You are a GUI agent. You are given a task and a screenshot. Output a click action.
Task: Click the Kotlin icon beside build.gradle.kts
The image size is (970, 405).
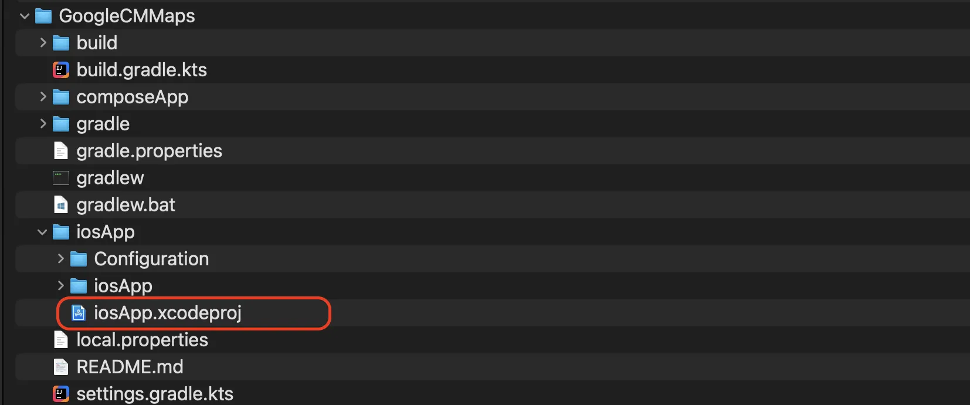coord(61,69)
